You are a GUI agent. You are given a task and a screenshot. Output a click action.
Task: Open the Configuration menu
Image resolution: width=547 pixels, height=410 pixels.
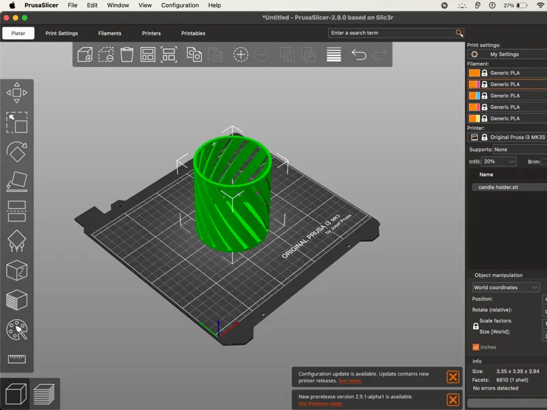pos(180,5)
